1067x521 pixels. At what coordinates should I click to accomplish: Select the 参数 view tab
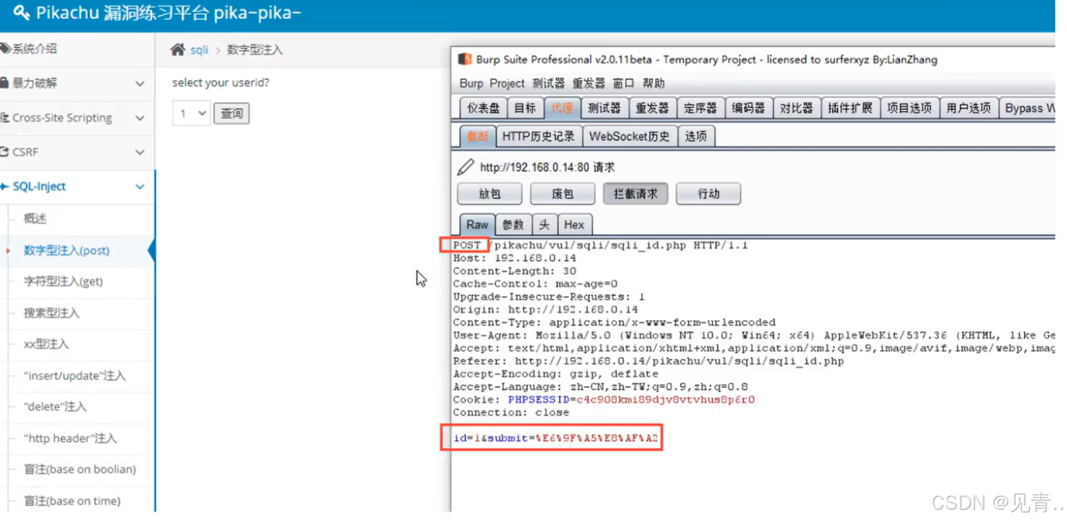click(513, 225)
